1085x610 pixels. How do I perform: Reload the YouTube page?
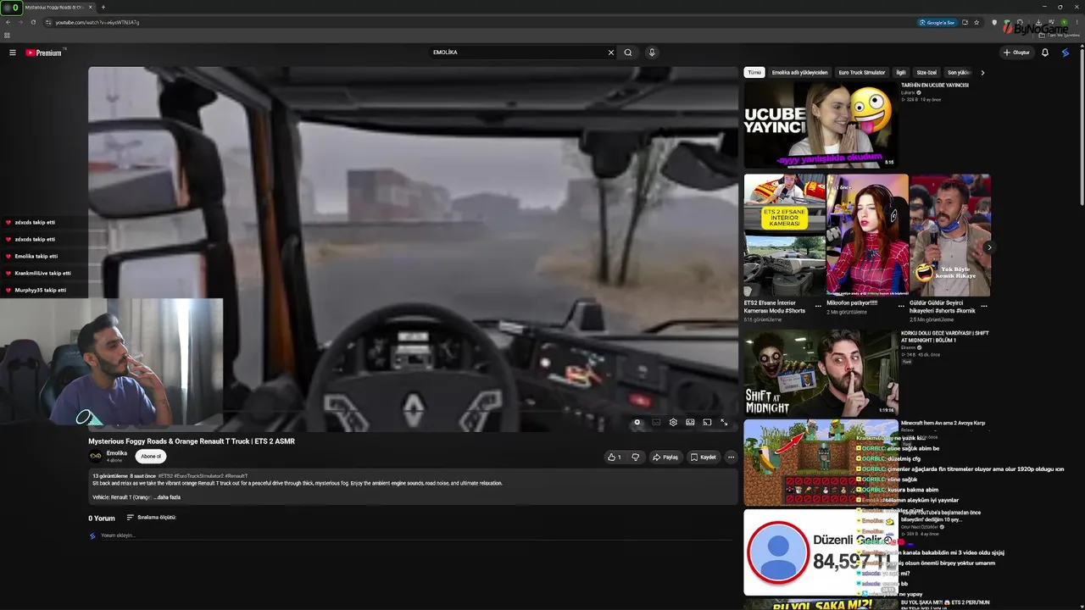[x=33, y=22]
